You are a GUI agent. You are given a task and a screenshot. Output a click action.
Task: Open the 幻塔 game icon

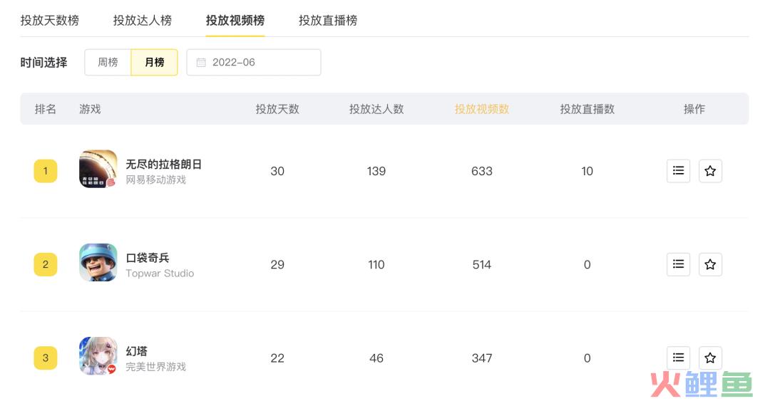98,355
